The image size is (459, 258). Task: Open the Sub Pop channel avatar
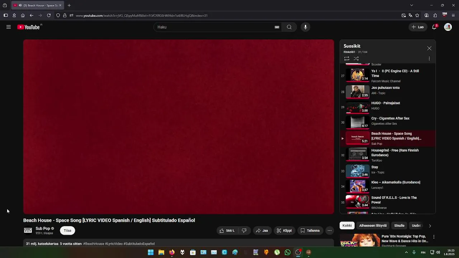pyautogui.click(x=28, y=230)
